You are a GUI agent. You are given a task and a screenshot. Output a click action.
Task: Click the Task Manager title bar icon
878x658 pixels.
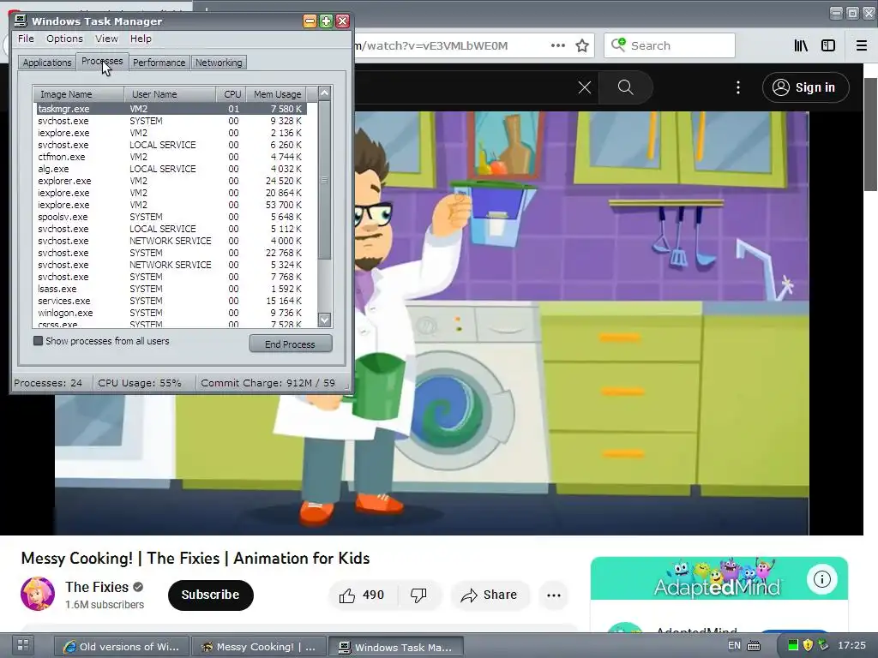(x=21, y=21)
